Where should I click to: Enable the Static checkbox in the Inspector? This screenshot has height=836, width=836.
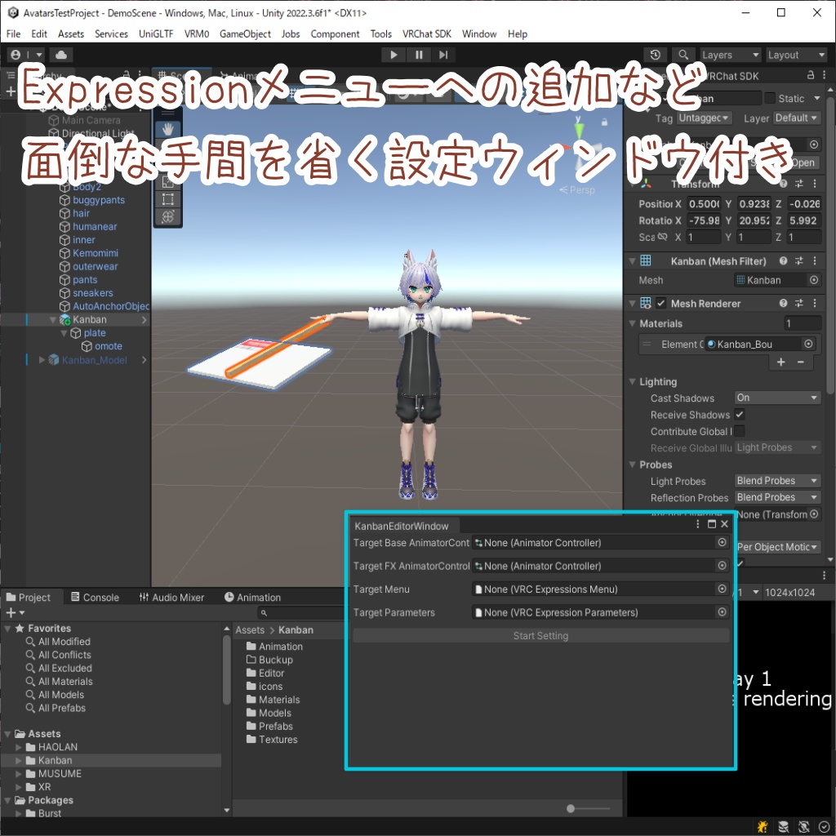pos(768,98)
